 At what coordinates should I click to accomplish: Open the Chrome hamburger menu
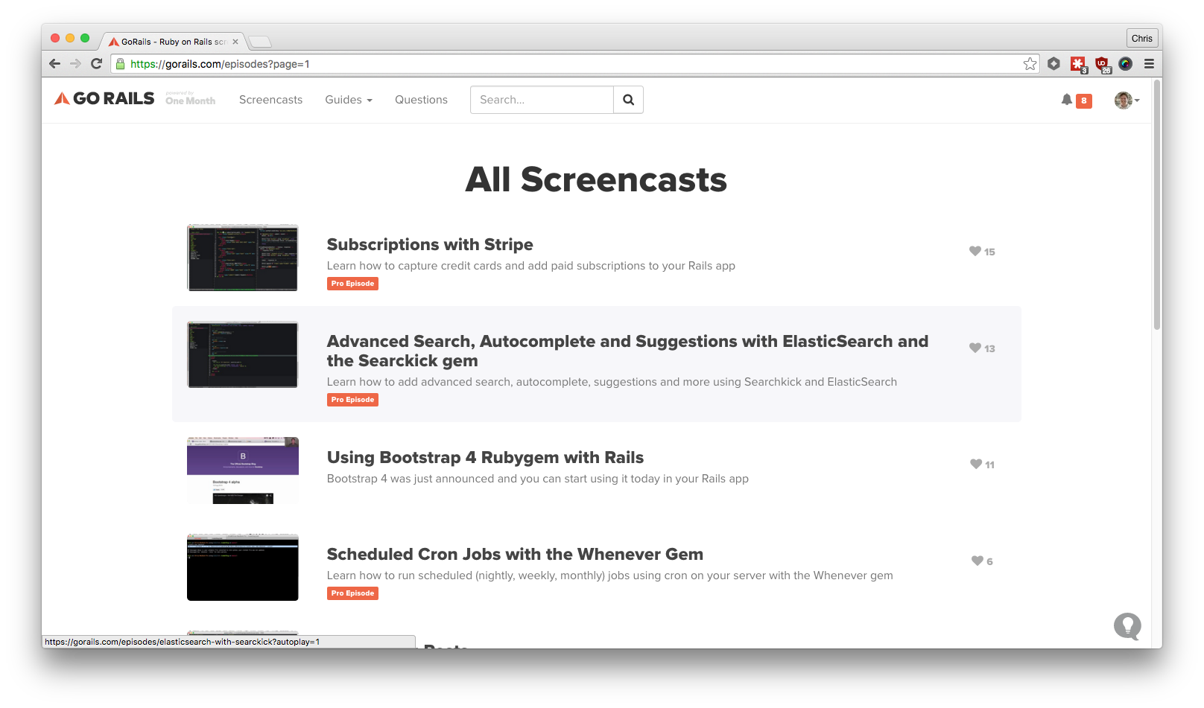pos(1150,64)
